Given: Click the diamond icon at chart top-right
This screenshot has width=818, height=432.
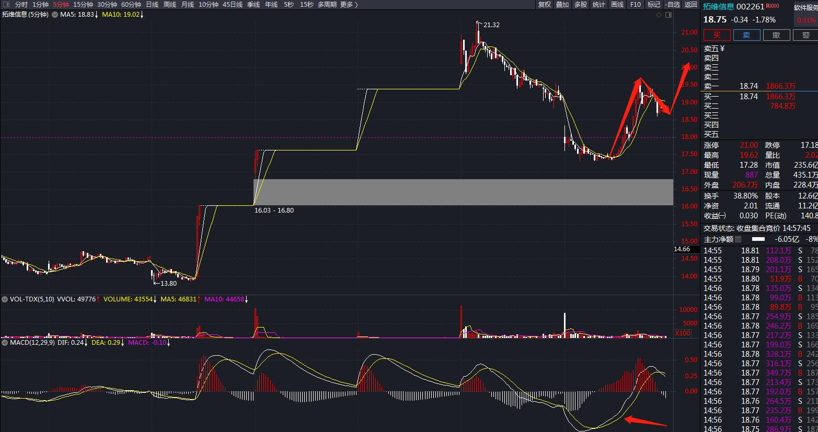Looking at the screenshot, I should pos(659,15).
